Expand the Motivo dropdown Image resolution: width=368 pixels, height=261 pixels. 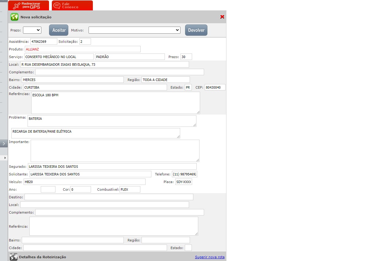pos(135,30)
